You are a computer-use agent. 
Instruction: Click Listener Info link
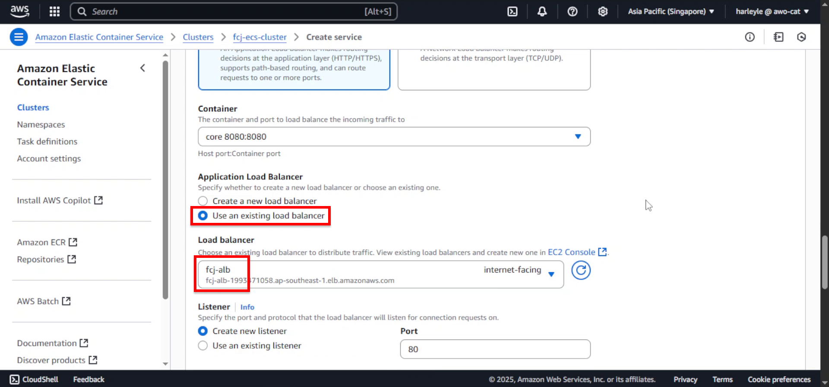click(x=247, y=307)
